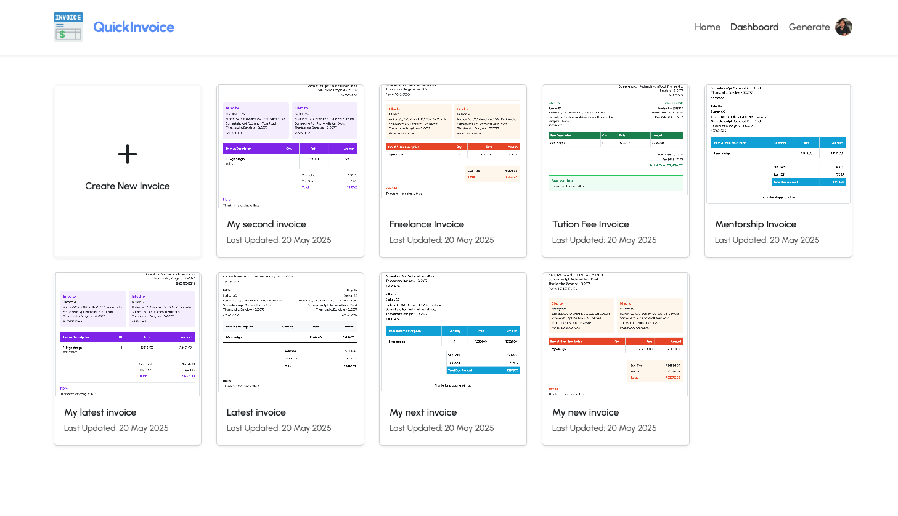Click the "My new invoice" title text
The image size is (898, 516).
pos(586,412)
